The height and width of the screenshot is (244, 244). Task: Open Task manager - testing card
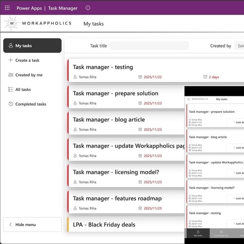tap(156, 70)
